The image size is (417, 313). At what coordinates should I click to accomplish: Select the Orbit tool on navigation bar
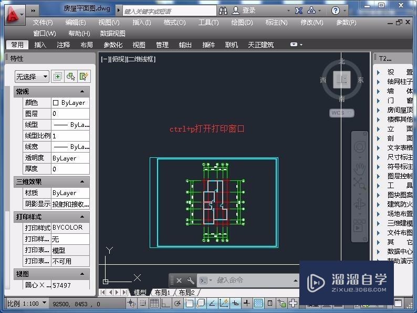360,204
